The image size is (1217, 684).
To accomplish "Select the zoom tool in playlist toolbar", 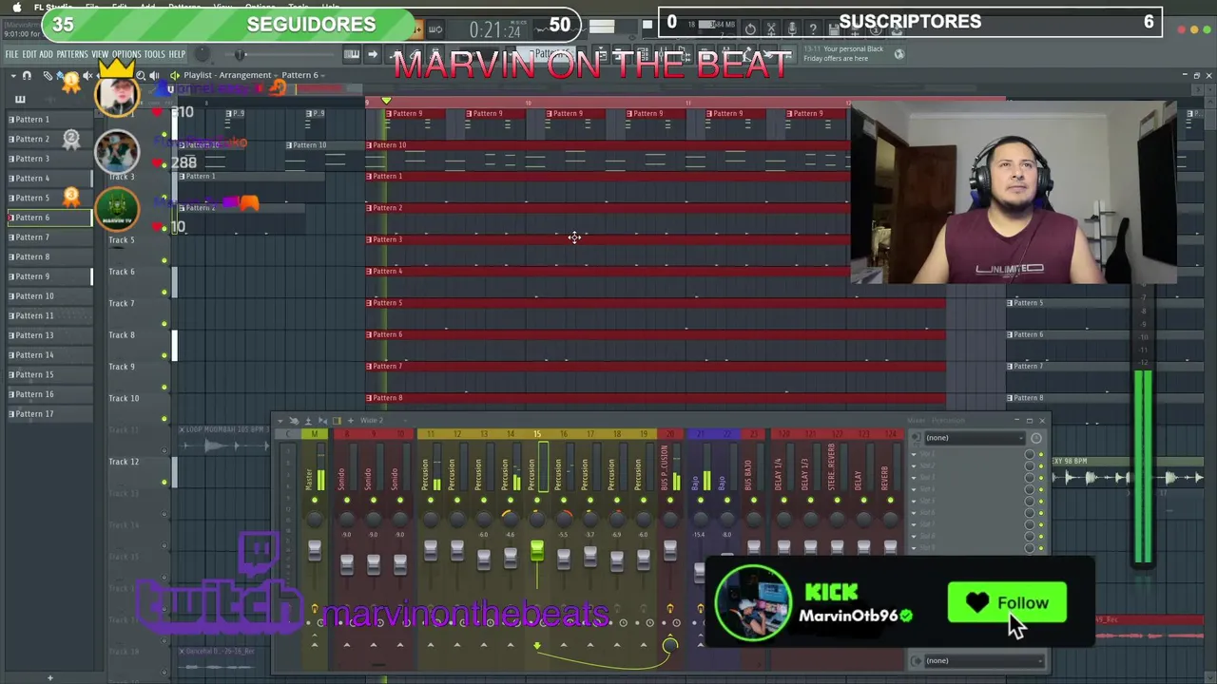I will [x=141, y=75].
